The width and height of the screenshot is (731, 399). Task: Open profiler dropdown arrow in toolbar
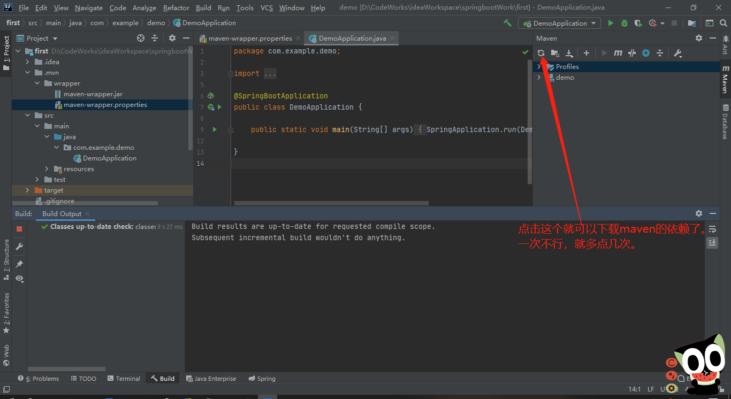coord(663,24)
